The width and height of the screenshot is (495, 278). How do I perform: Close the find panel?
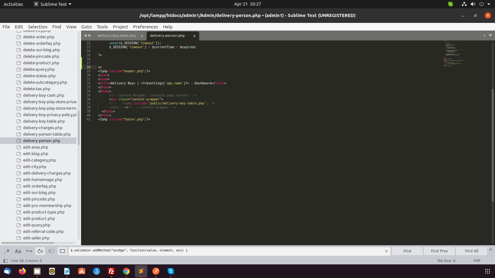pos(490,249)
